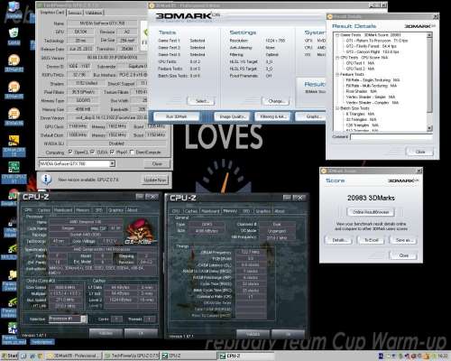Click the Details button in Score window

[339, 240]
